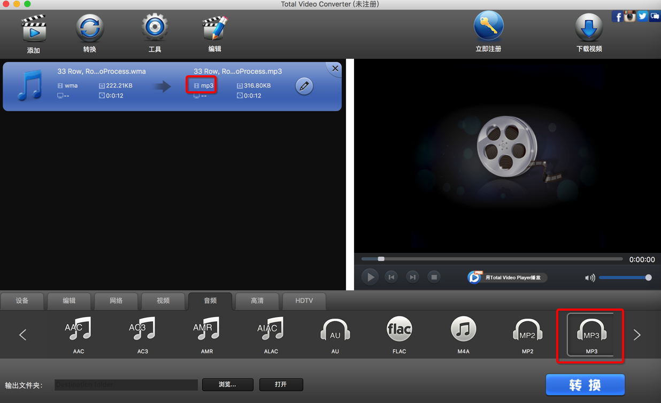Click the 浏览... browse button

click(x=228, y=384)
